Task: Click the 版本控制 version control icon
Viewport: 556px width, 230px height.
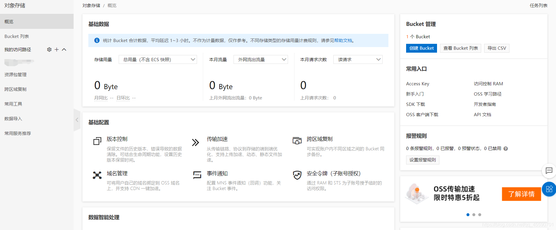Action: (x=97, y=141)
